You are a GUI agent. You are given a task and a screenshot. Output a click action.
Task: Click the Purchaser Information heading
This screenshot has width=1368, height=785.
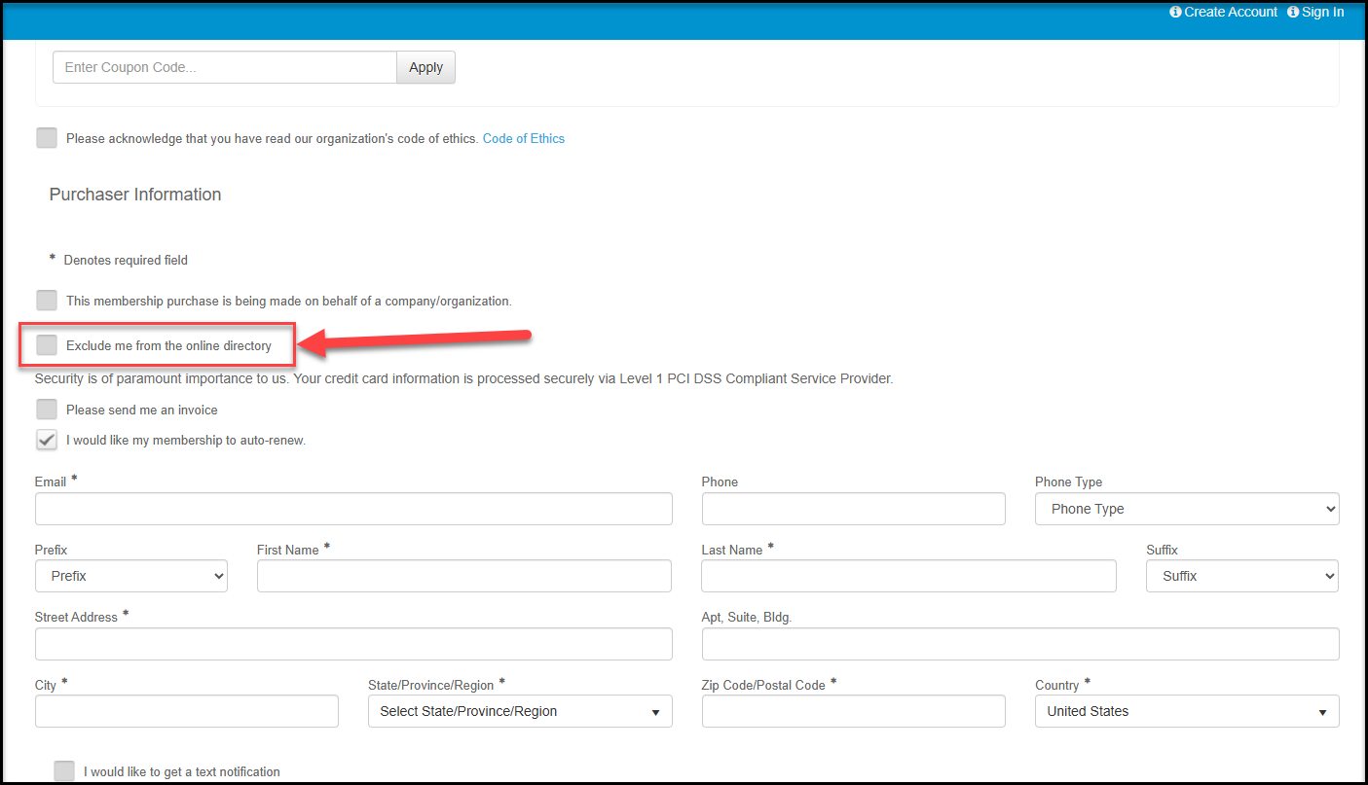(x=135, y=195)
